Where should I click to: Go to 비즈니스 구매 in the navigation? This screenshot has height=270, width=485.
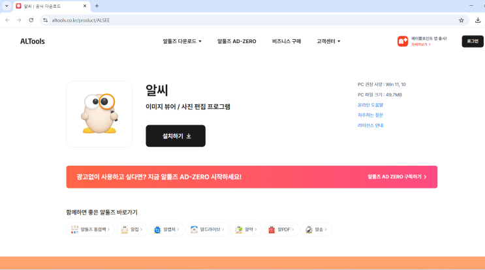[x=287, y=41]
